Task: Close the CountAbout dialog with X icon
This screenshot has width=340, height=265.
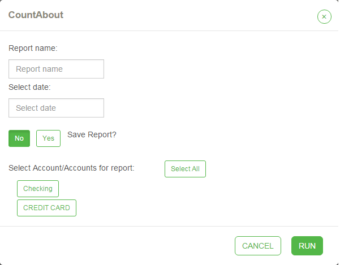Action: (324, 17)
